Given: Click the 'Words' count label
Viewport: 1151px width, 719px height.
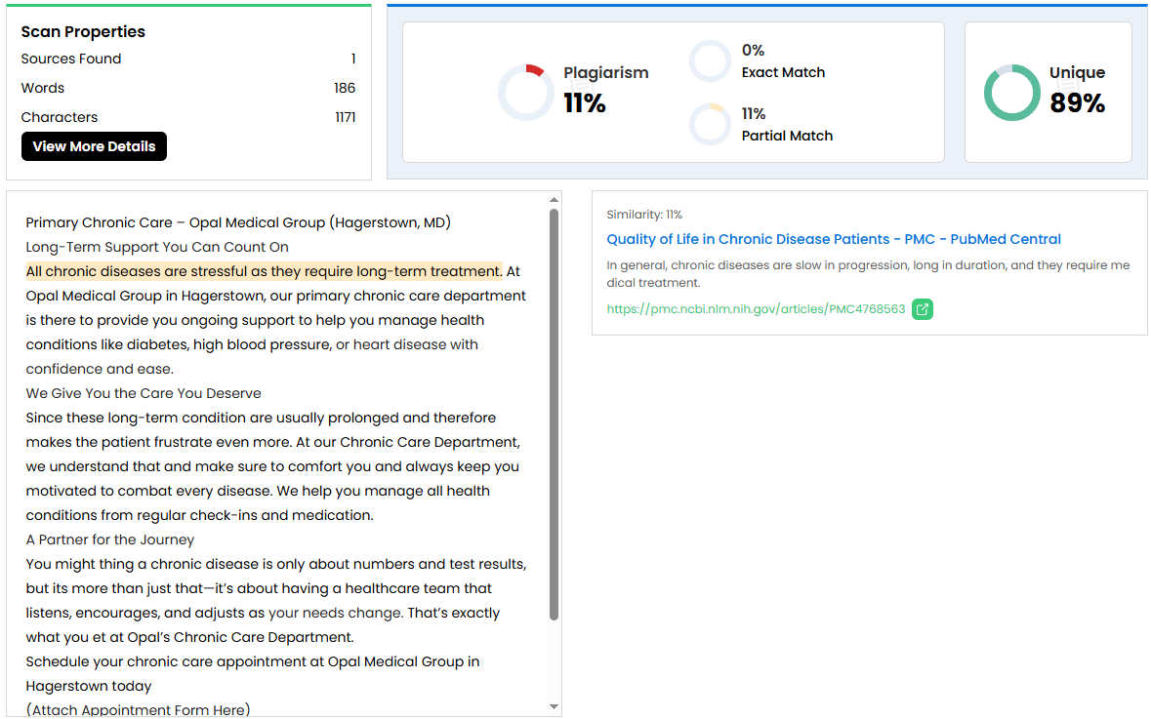Looking at the screenshot, I should [43, 88].
